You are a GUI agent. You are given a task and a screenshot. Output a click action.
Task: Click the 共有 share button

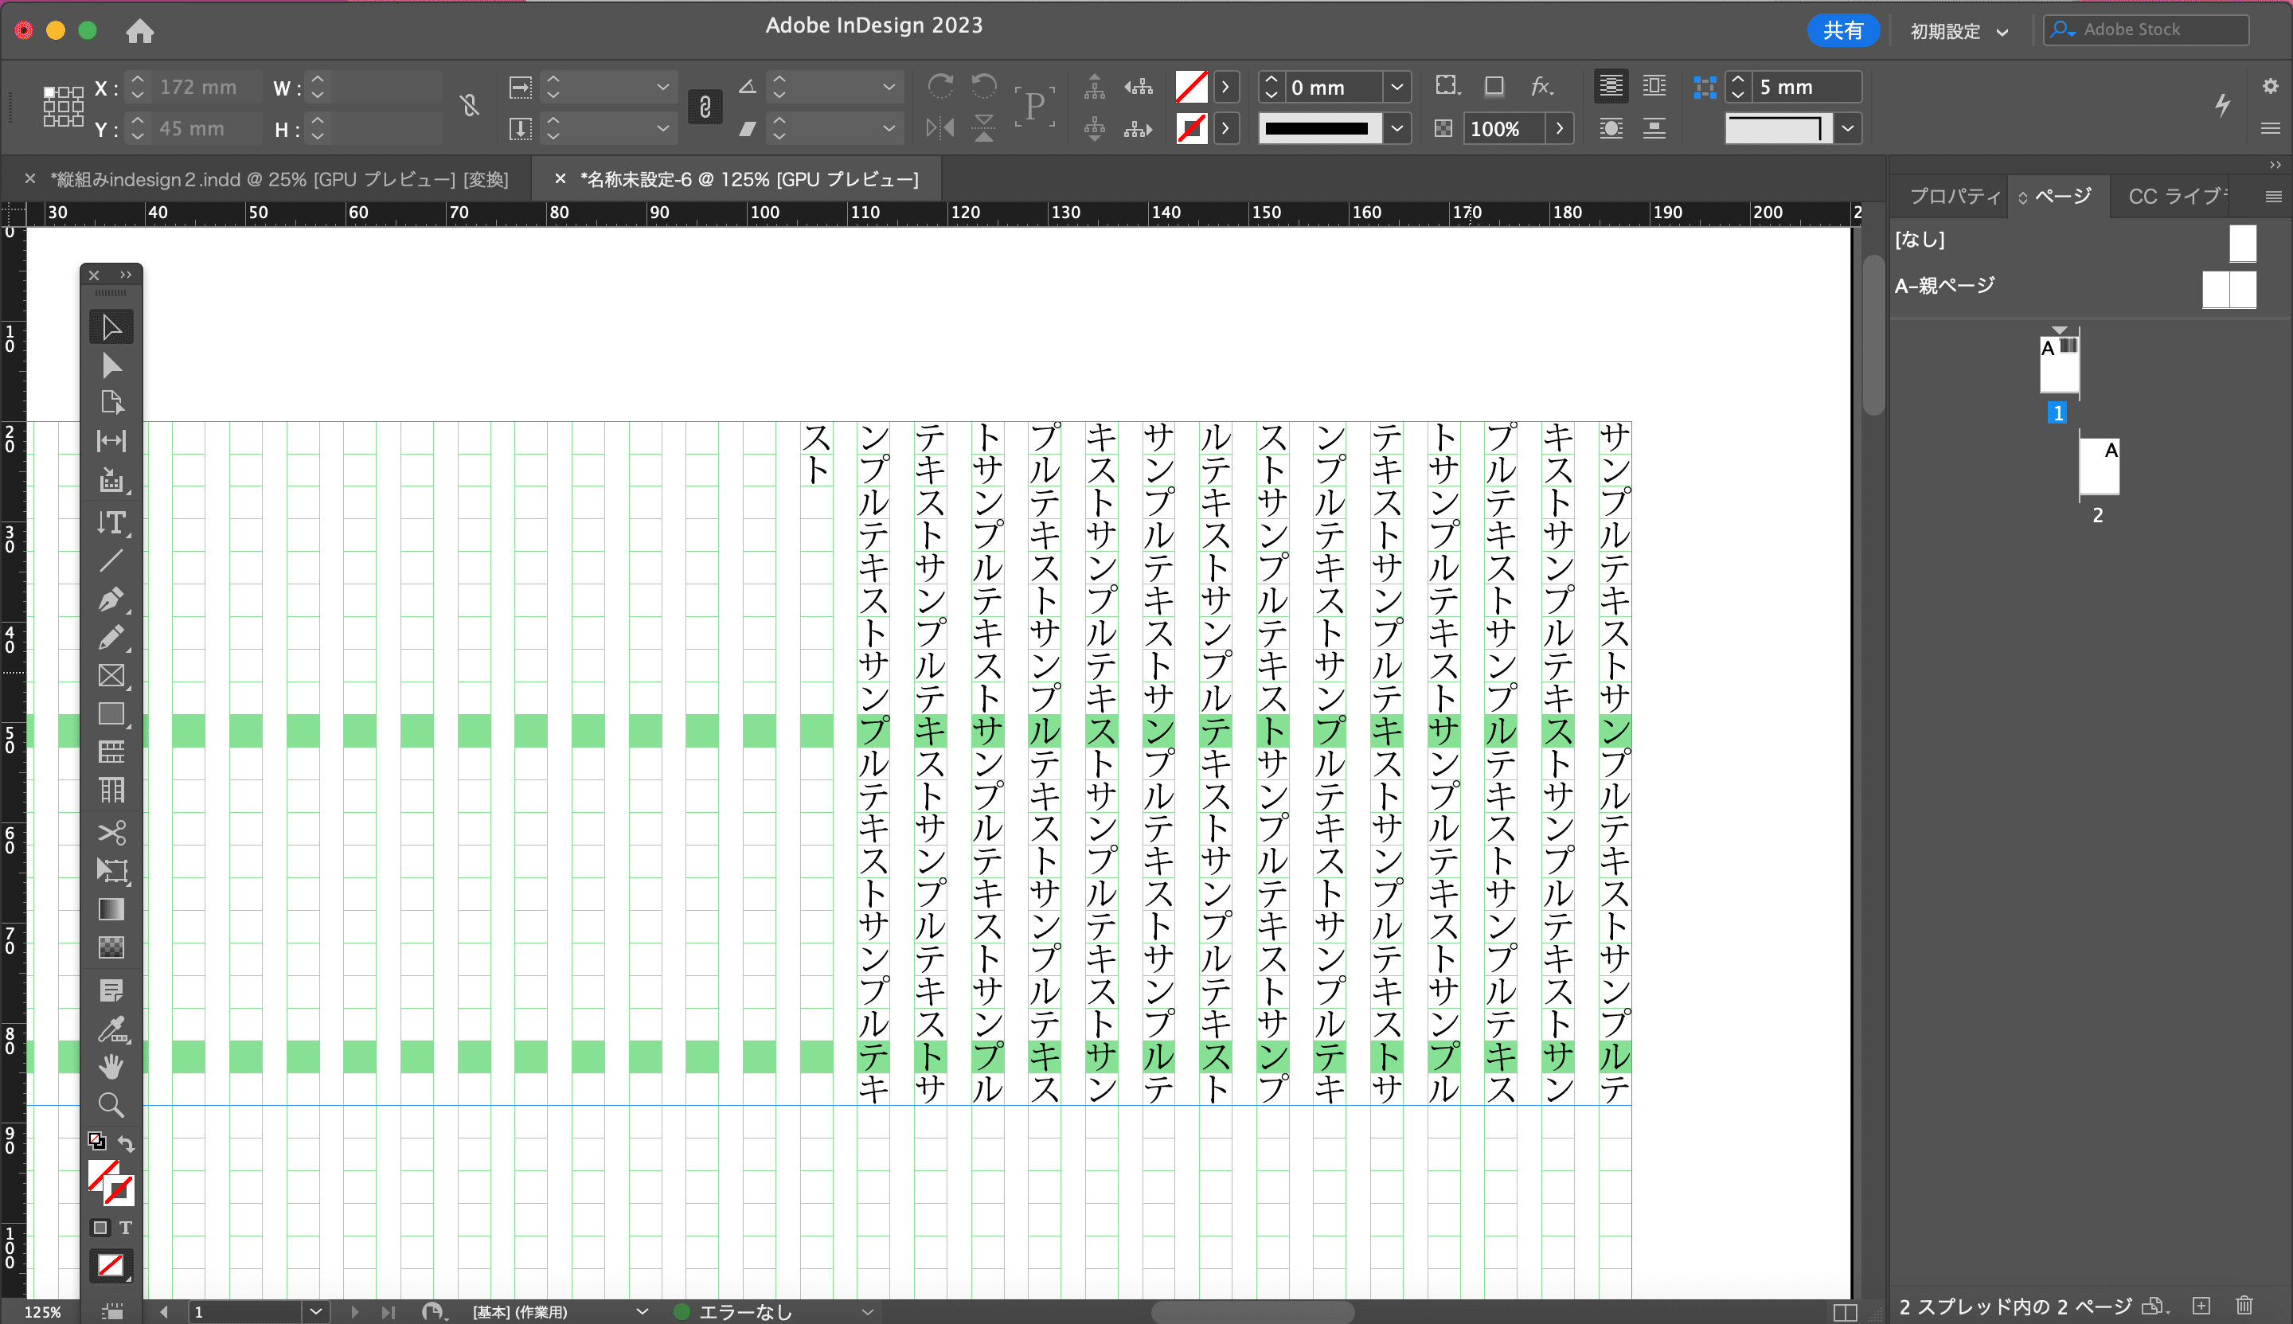pos(1843,31)
